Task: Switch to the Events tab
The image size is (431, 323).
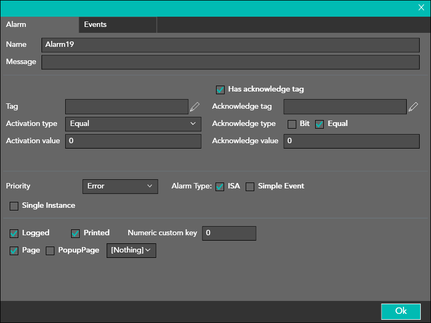Action: tap(95, 25)
